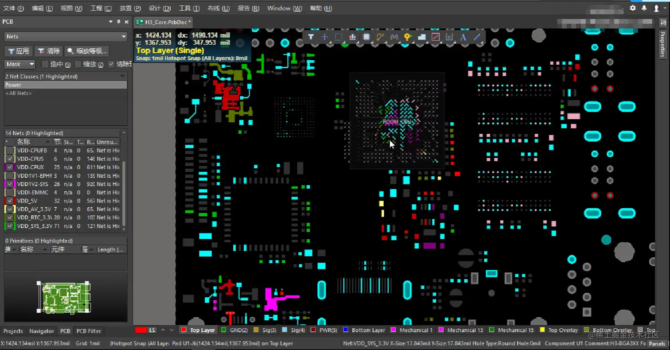Check the VDDI-EMMC net checkbox
Image resolution: width=670 pixels, height=350 pixels.
10,192
